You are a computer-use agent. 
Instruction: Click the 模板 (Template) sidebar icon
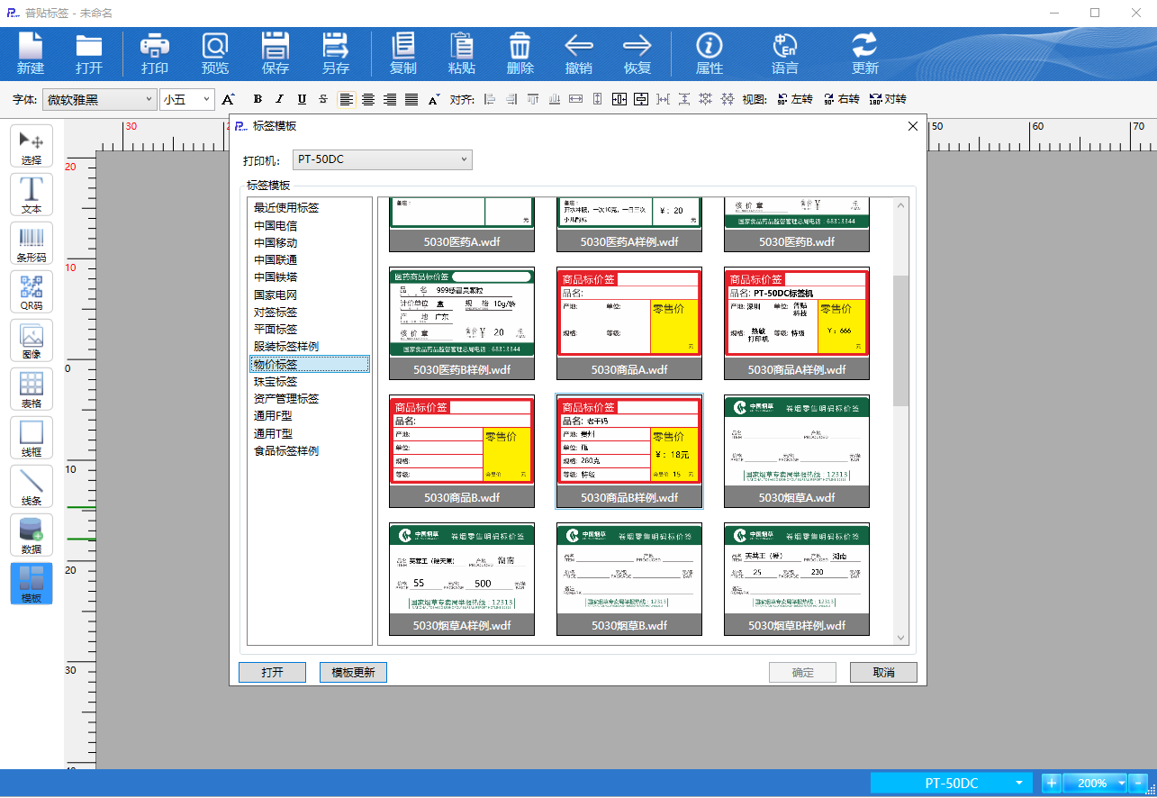[32, 584]
